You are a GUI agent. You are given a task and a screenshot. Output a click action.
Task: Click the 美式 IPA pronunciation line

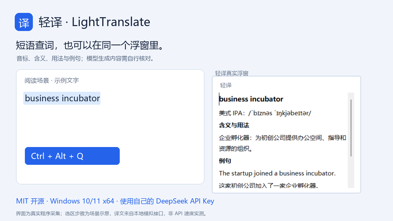point(265,113)
